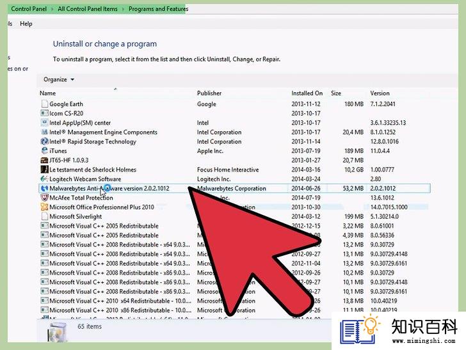
Task: Navigate to Control Panel breadcrumb
Action: click(x=29, y=9)
